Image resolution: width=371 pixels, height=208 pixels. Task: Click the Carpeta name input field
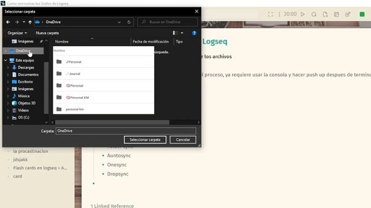(x=126, y=131)
